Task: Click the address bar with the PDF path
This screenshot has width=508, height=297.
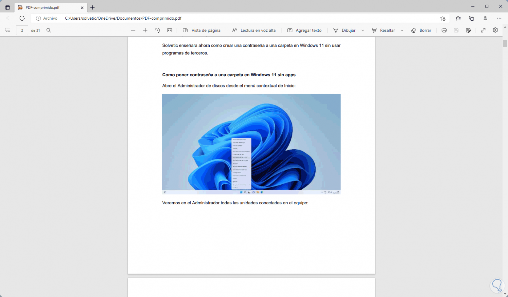Action: pos(123,18)
